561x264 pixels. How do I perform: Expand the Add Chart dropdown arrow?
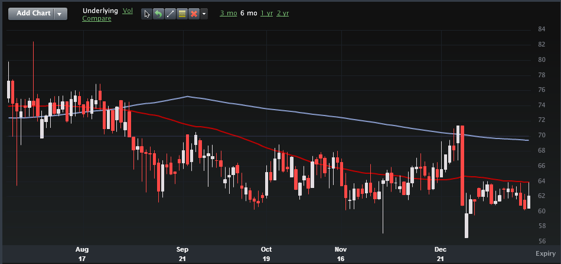(x=60, y=14)
